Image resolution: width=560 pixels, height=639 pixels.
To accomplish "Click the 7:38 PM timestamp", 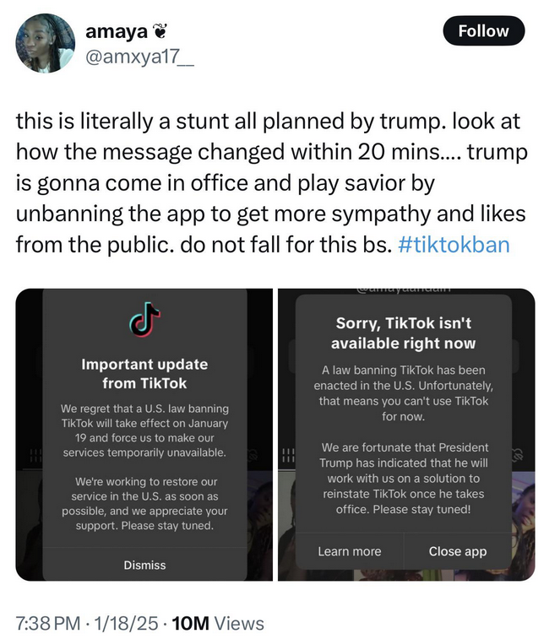I will [x=48, y=623].
